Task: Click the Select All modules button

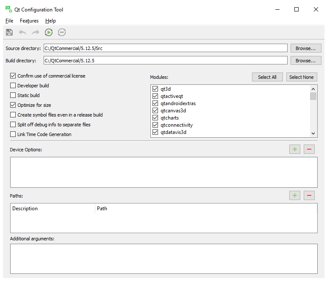Action: pyautogui.click(x=267, y=77)
